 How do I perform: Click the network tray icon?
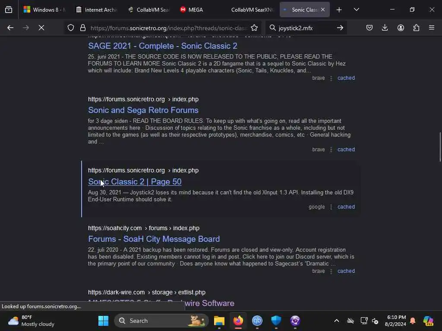(x=364, y=321)
